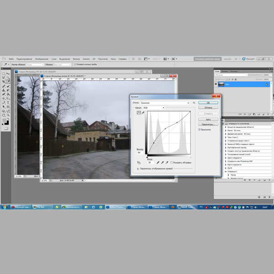Click the volume icon in system tray
274x274 pixels.
click(x=256, y=207)
